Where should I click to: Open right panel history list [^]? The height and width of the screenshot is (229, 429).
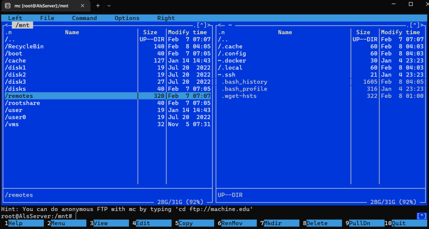click(x=415, y=25)
